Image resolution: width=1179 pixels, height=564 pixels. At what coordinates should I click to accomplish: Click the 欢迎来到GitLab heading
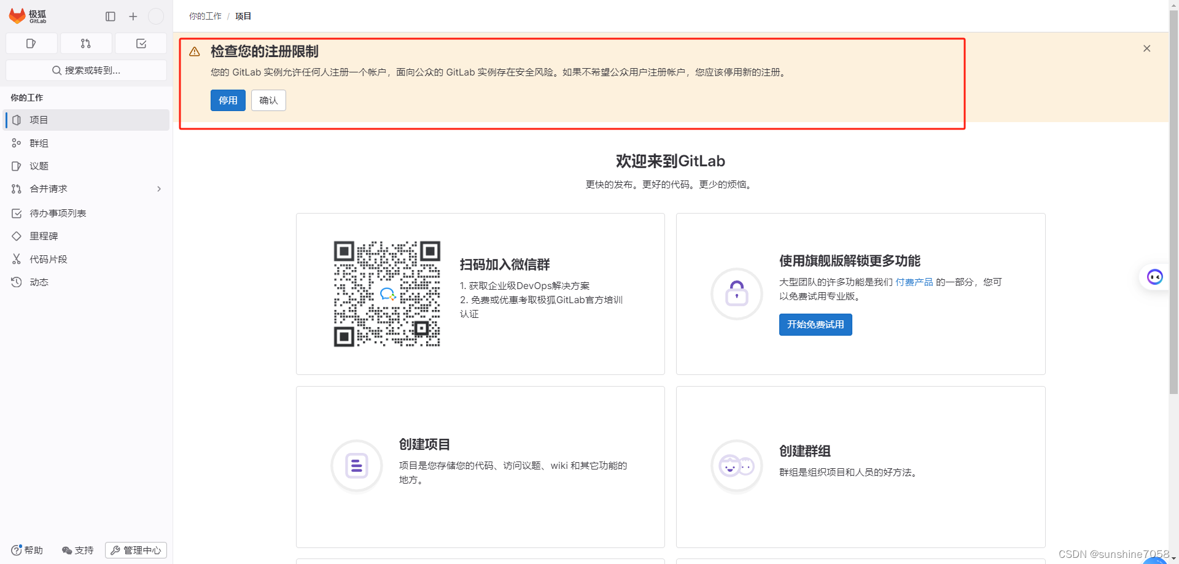click(671, 161)
